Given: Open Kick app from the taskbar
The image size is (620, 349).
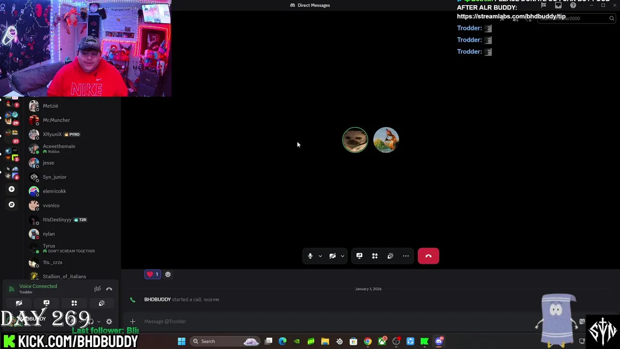Looking at the screenshot, I should pos(425,341).
